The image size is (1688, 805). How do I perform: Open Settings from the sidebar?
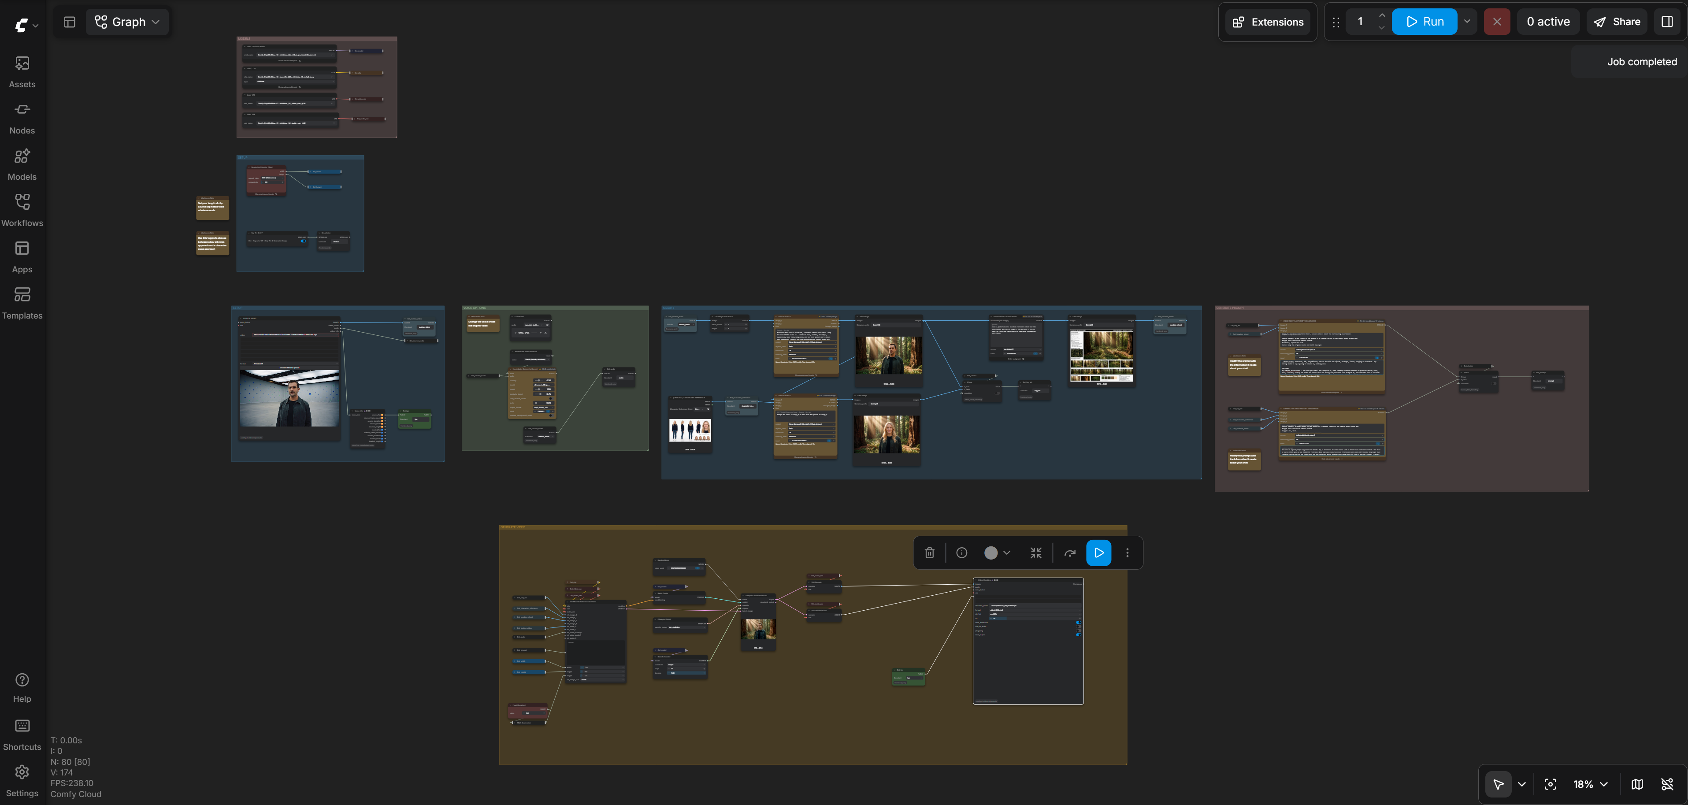tap(22, 781)
